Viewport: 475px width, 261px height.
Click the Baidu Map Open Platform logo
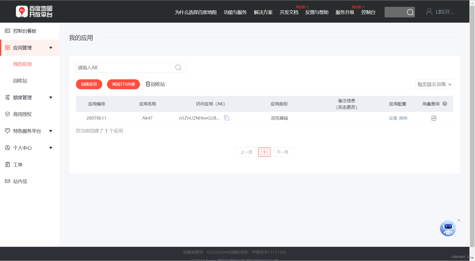pyautogui.click(x=34, y=12)
